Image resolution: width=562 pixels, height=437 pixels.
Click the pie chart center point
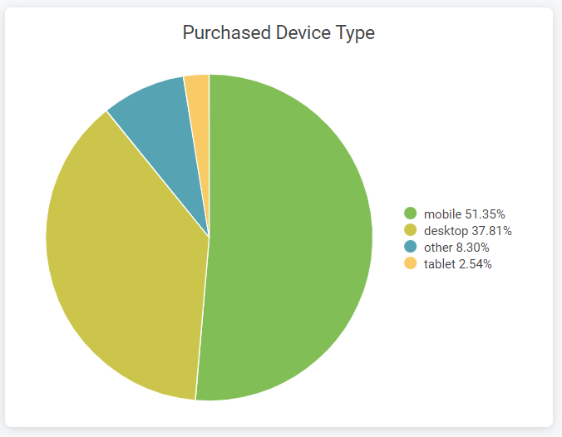pyautogui.click(x=210, y=237)
